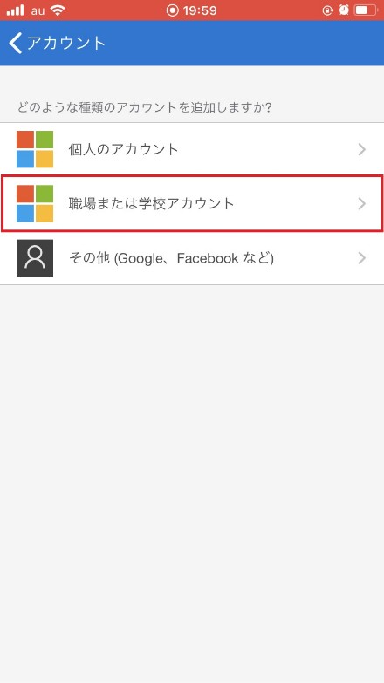384x683 pixels.
Task: Choose 職場または学校アカウント option
Action: (x=192, y=203)
